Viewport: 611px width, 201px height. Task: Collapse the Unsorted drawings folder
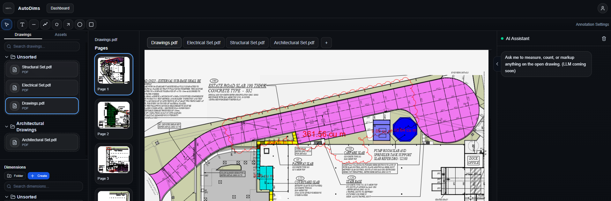point(7,57)
